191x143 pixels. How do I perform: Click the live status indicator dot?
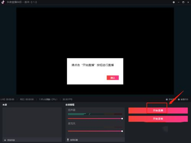(179, 100)
